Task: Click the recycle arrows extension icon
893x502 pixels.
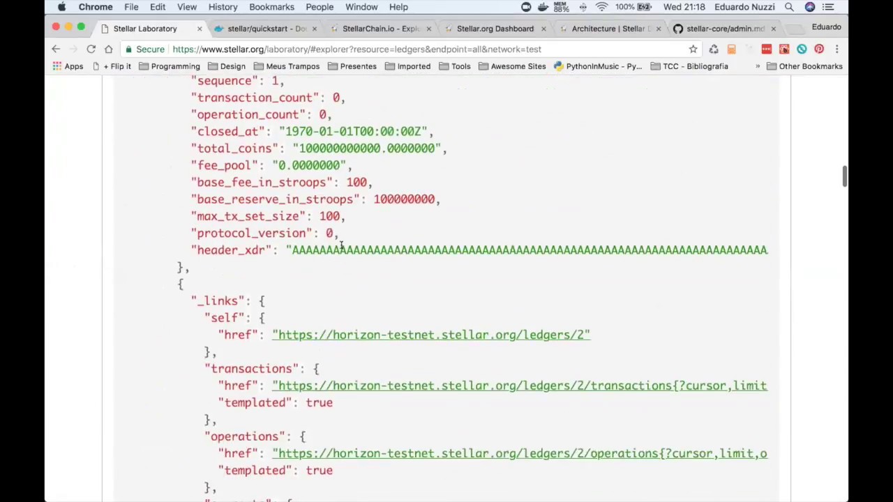Action: [x=714, y=50]
